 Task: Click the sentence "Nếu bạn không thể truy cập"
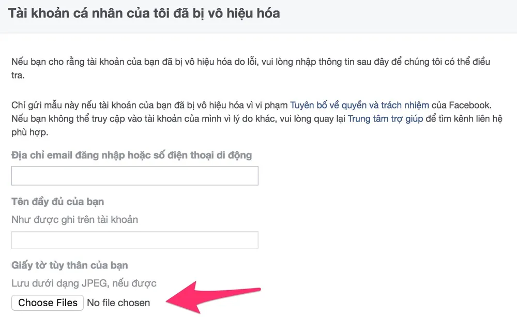(x=176, y=118)
